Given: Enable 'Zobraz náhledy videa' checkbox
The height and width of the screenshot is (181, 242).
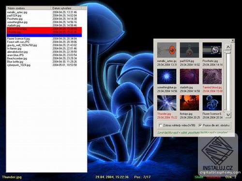Looking at the screenshot, I should (160, 125).
